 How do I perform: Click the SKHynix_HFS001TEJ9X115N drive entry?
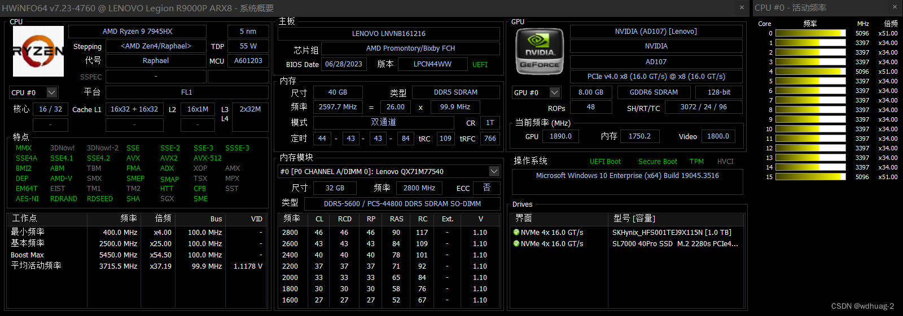[x=672, y=232]
